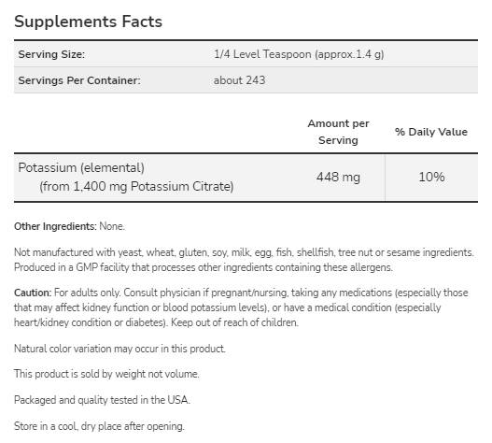Select the Servings Per Container label
This screenshot has width=492, height=443.
click(79, 80)
